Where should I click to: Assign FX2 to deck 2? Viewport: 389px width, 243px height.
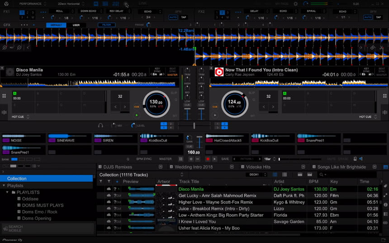222,12
